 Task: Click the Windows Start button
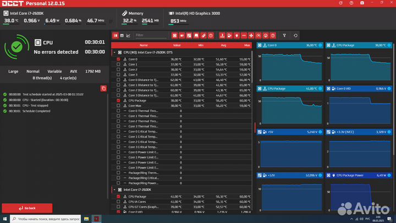tap(5, 218)
